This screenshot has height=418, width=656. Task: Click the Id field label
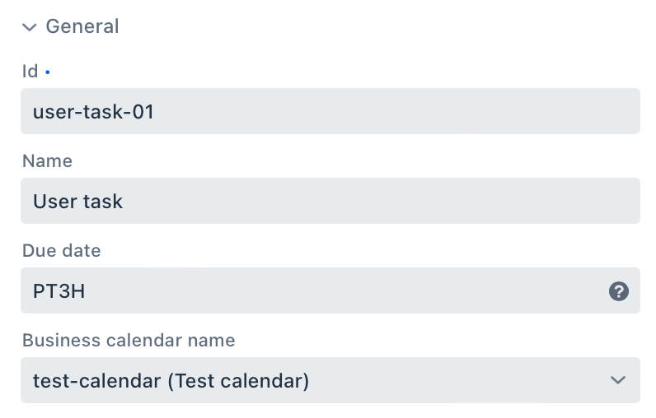click(30, 72)
